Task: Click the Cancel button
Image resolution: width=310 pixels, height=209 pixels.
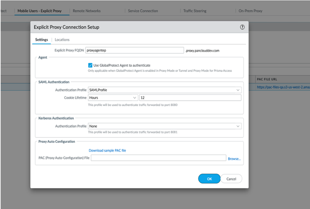Action: click(x=231, y=179)
